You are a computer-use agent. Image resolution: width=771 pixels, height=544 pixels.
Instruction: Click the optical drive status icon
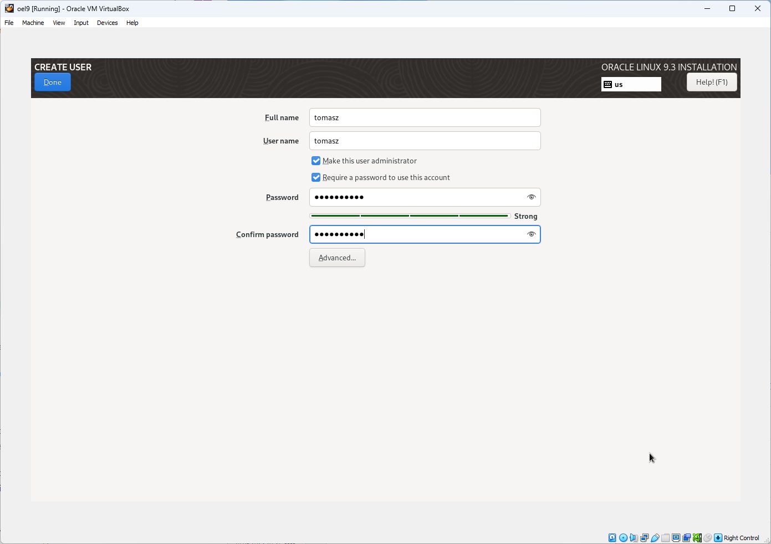click(623, 537)
